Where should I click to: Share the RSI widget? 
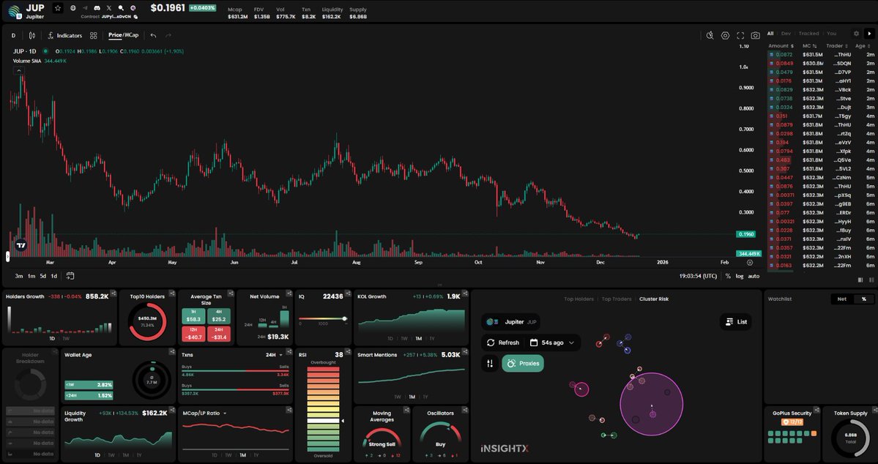click(348, 351)
